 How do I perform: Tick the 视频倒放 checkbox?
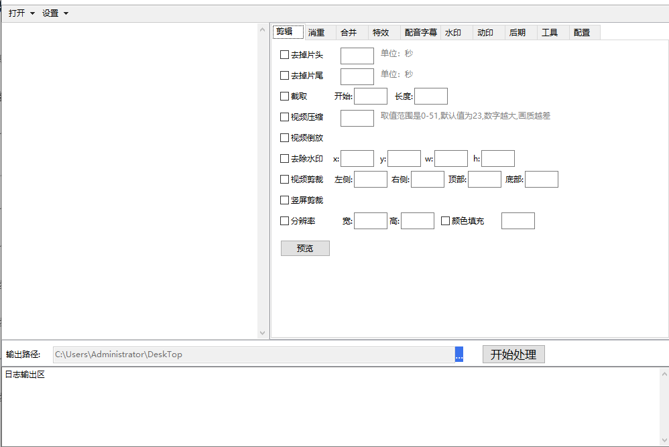point(285,138)
